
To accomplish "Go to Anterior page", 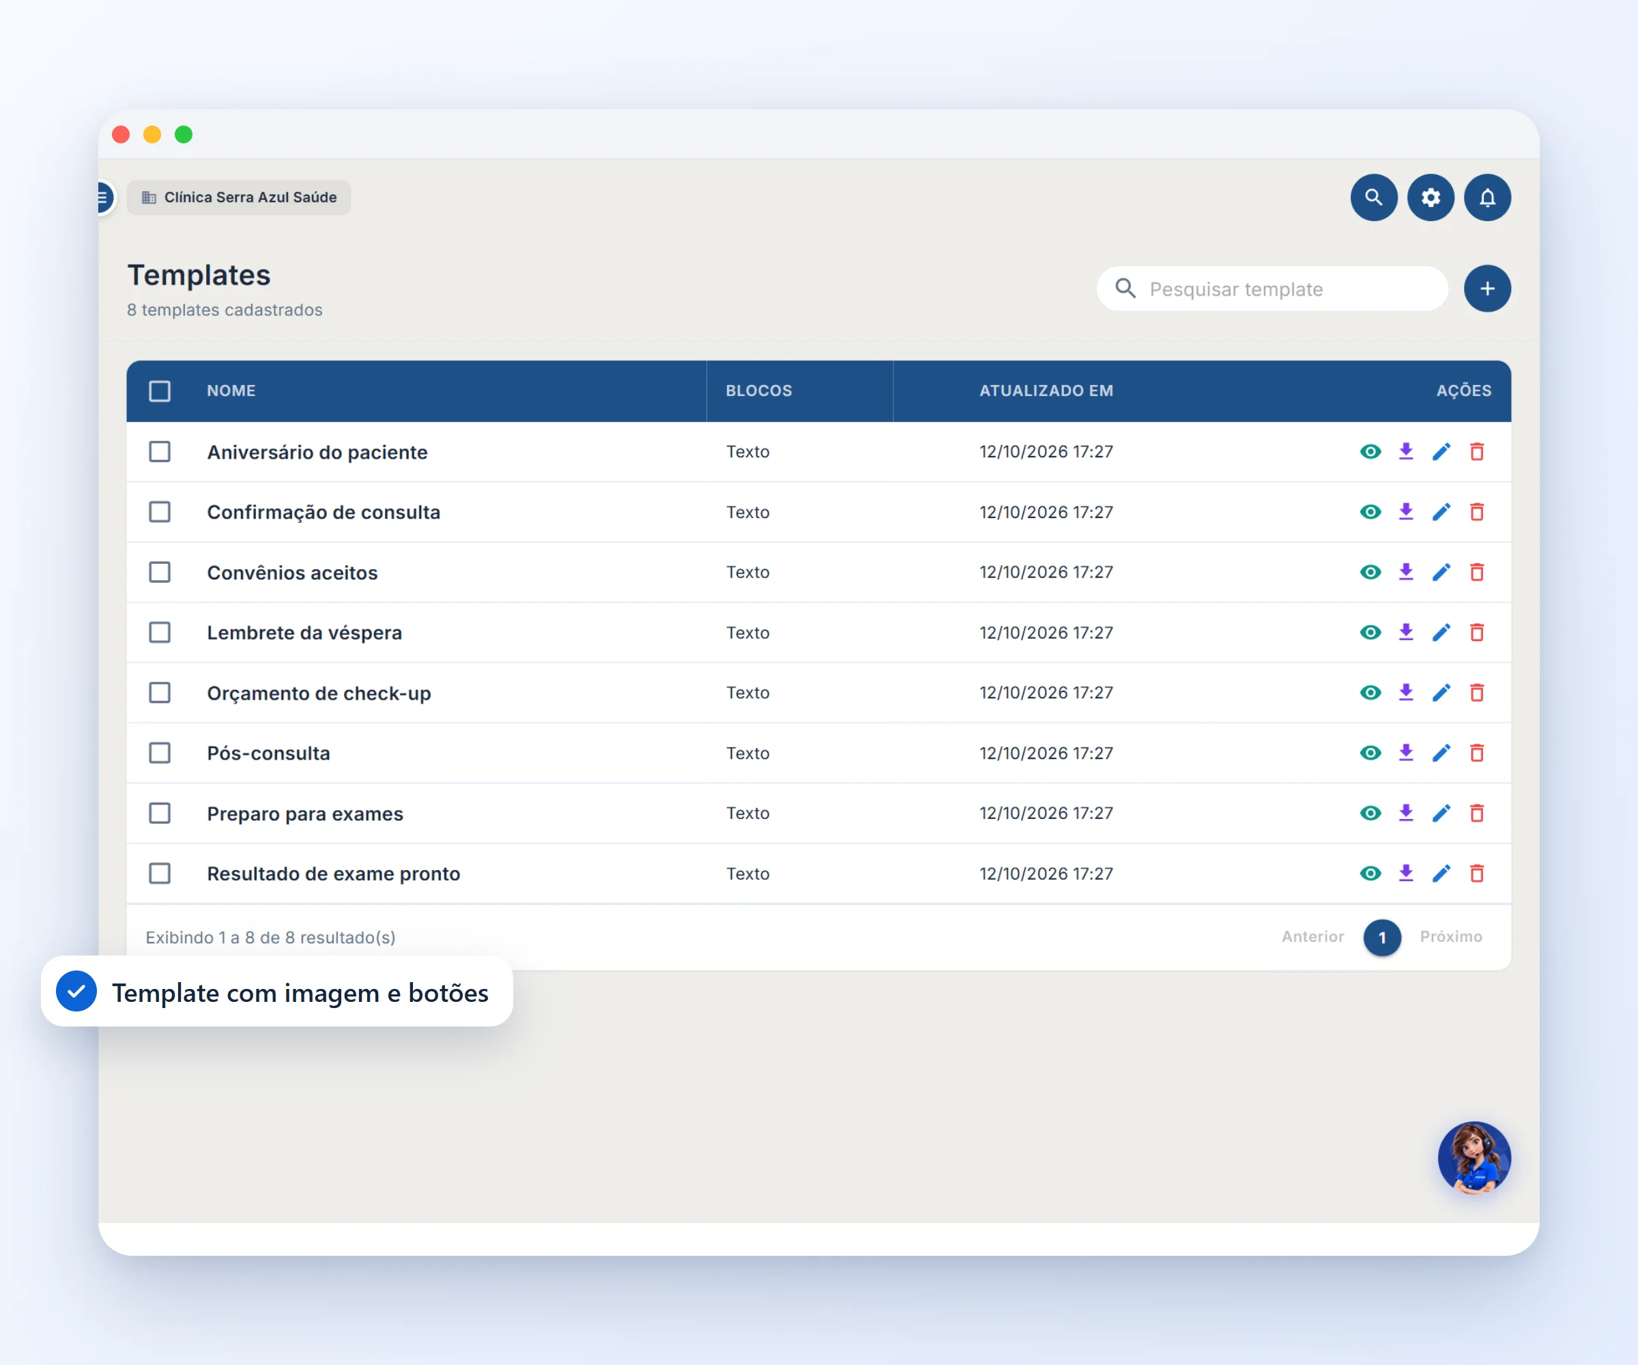I will [x=1312, y=937].
